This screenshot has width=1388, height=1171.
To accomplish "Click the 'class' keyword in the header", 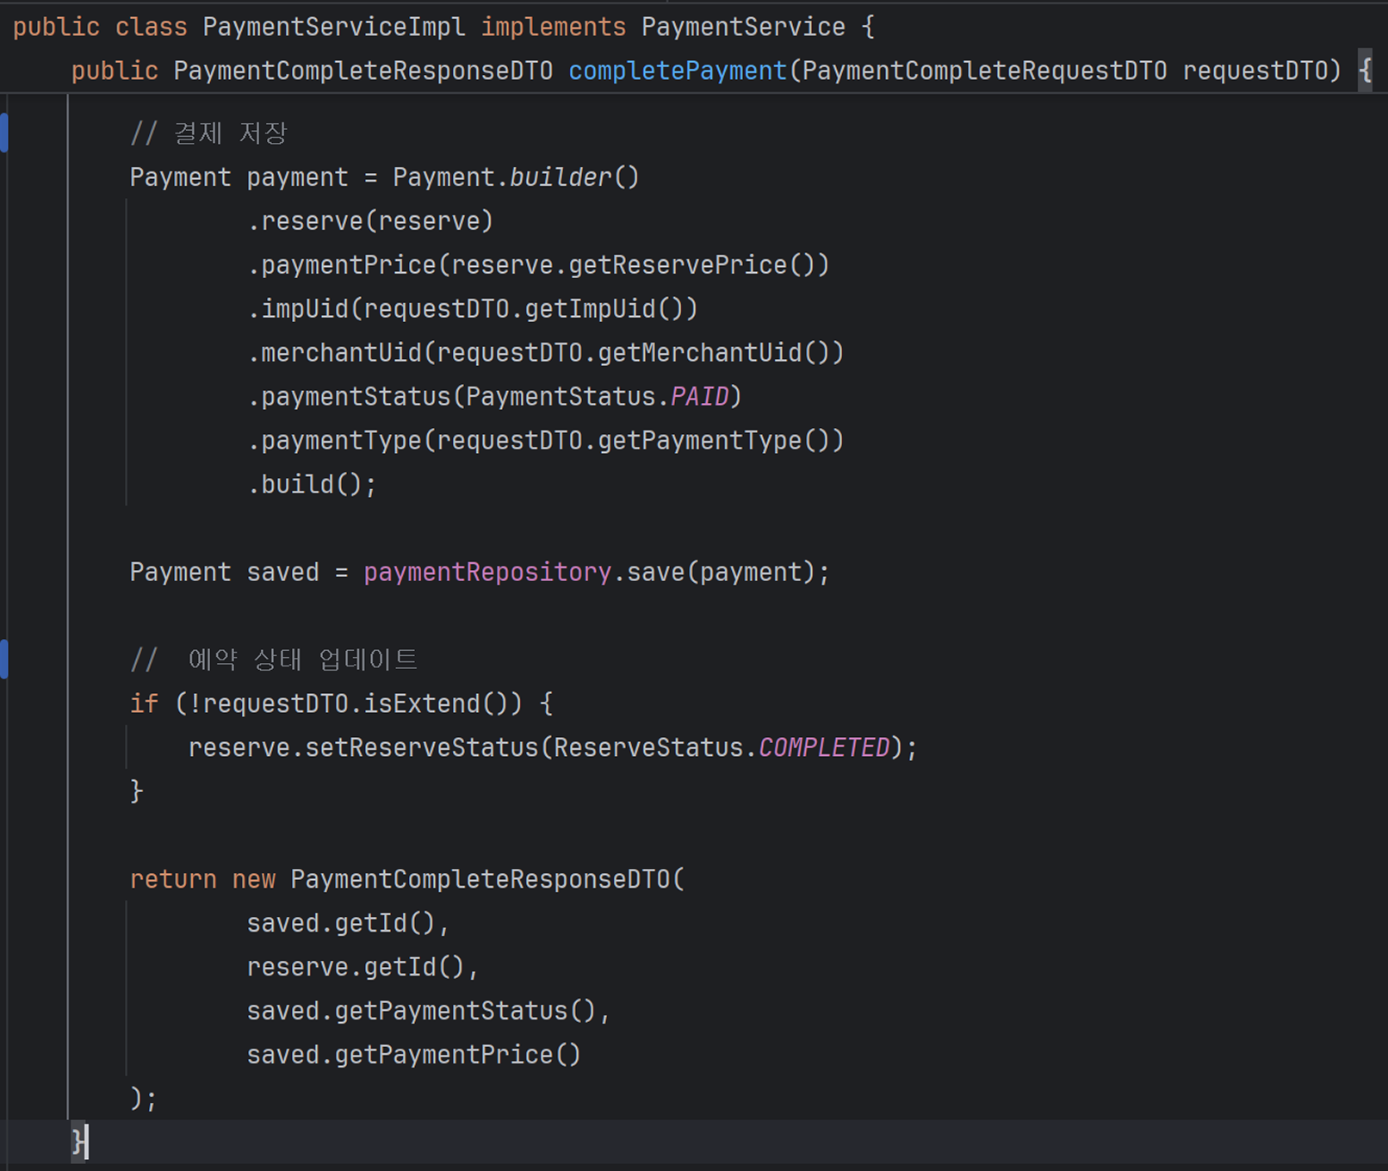I will [152, 28].
